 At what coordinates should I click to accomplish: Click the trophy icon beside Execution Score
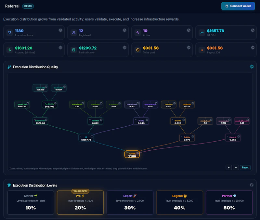tap(10, 32)
